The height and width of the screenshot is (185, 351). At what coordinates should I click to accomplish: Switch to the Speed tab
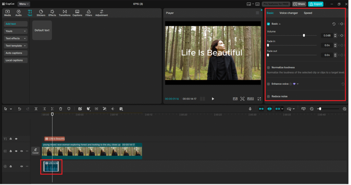pos(308,13)
